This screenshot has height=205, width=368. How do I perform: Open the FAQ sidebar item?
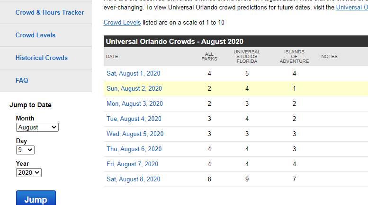(x=22, y=80)
